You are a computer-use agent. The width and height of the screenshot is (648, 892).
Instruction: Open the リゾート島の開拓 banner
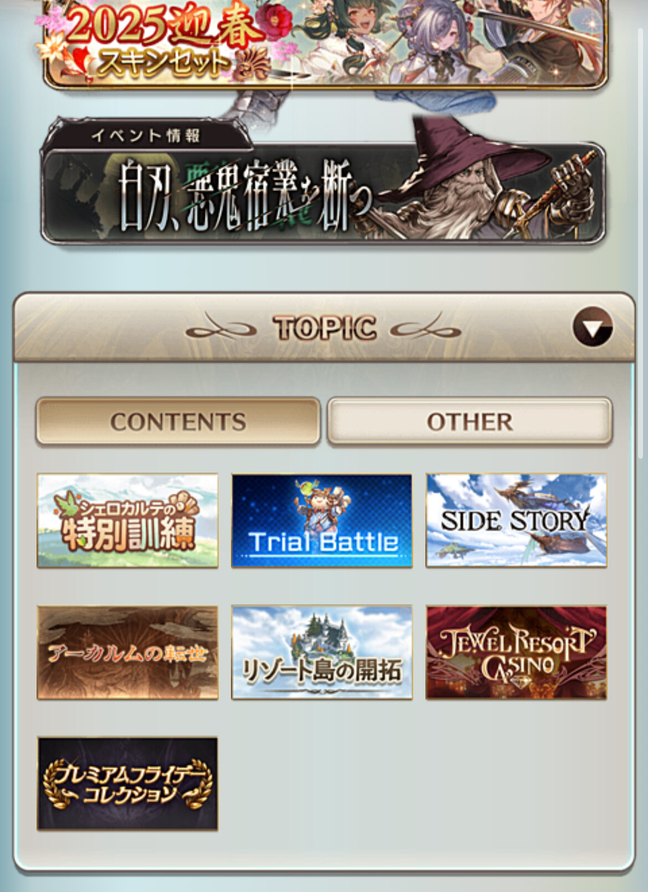[x=322, y=652]
